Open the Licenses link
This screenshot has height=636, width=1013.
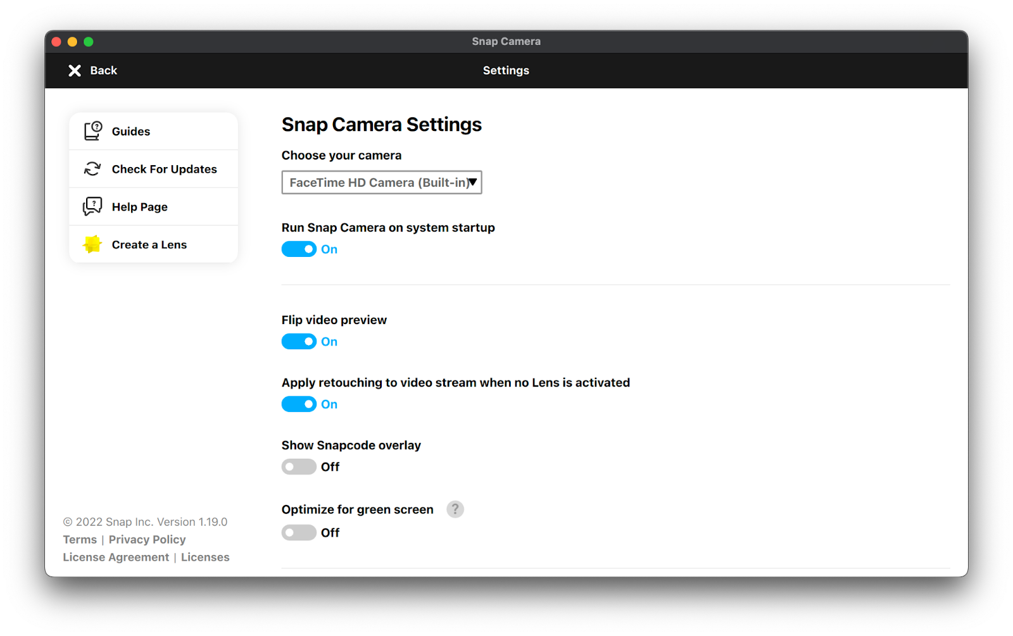(205, 558)
